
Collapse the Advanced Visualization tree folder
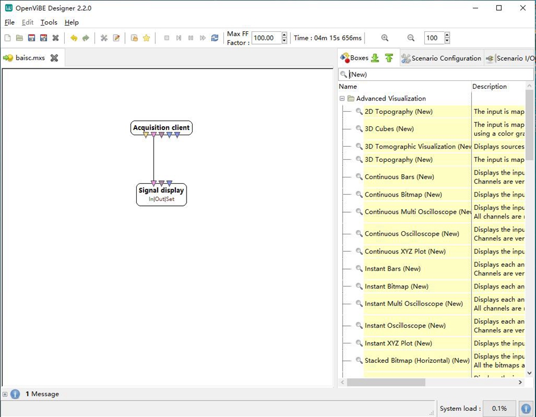[x=342, y=99]
